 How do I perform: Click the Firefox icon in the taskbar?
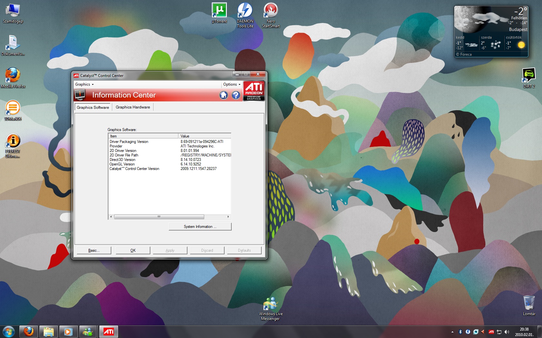tap(29, 332)
